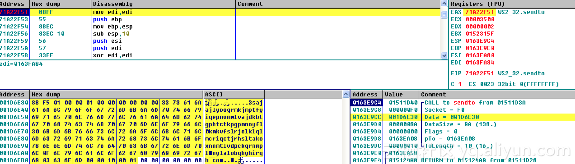
Task: Click the RETURN to 015124A8 stack entry
Action: pos(462,160)
